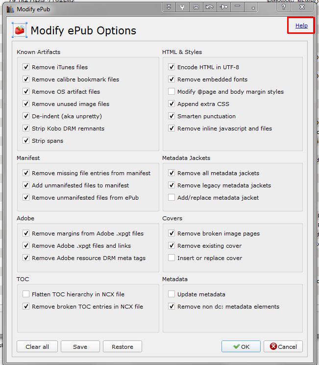Click the curved undo arrow title bar icon
The width and height of the screenshot is (319, 365).
[210, 7]
